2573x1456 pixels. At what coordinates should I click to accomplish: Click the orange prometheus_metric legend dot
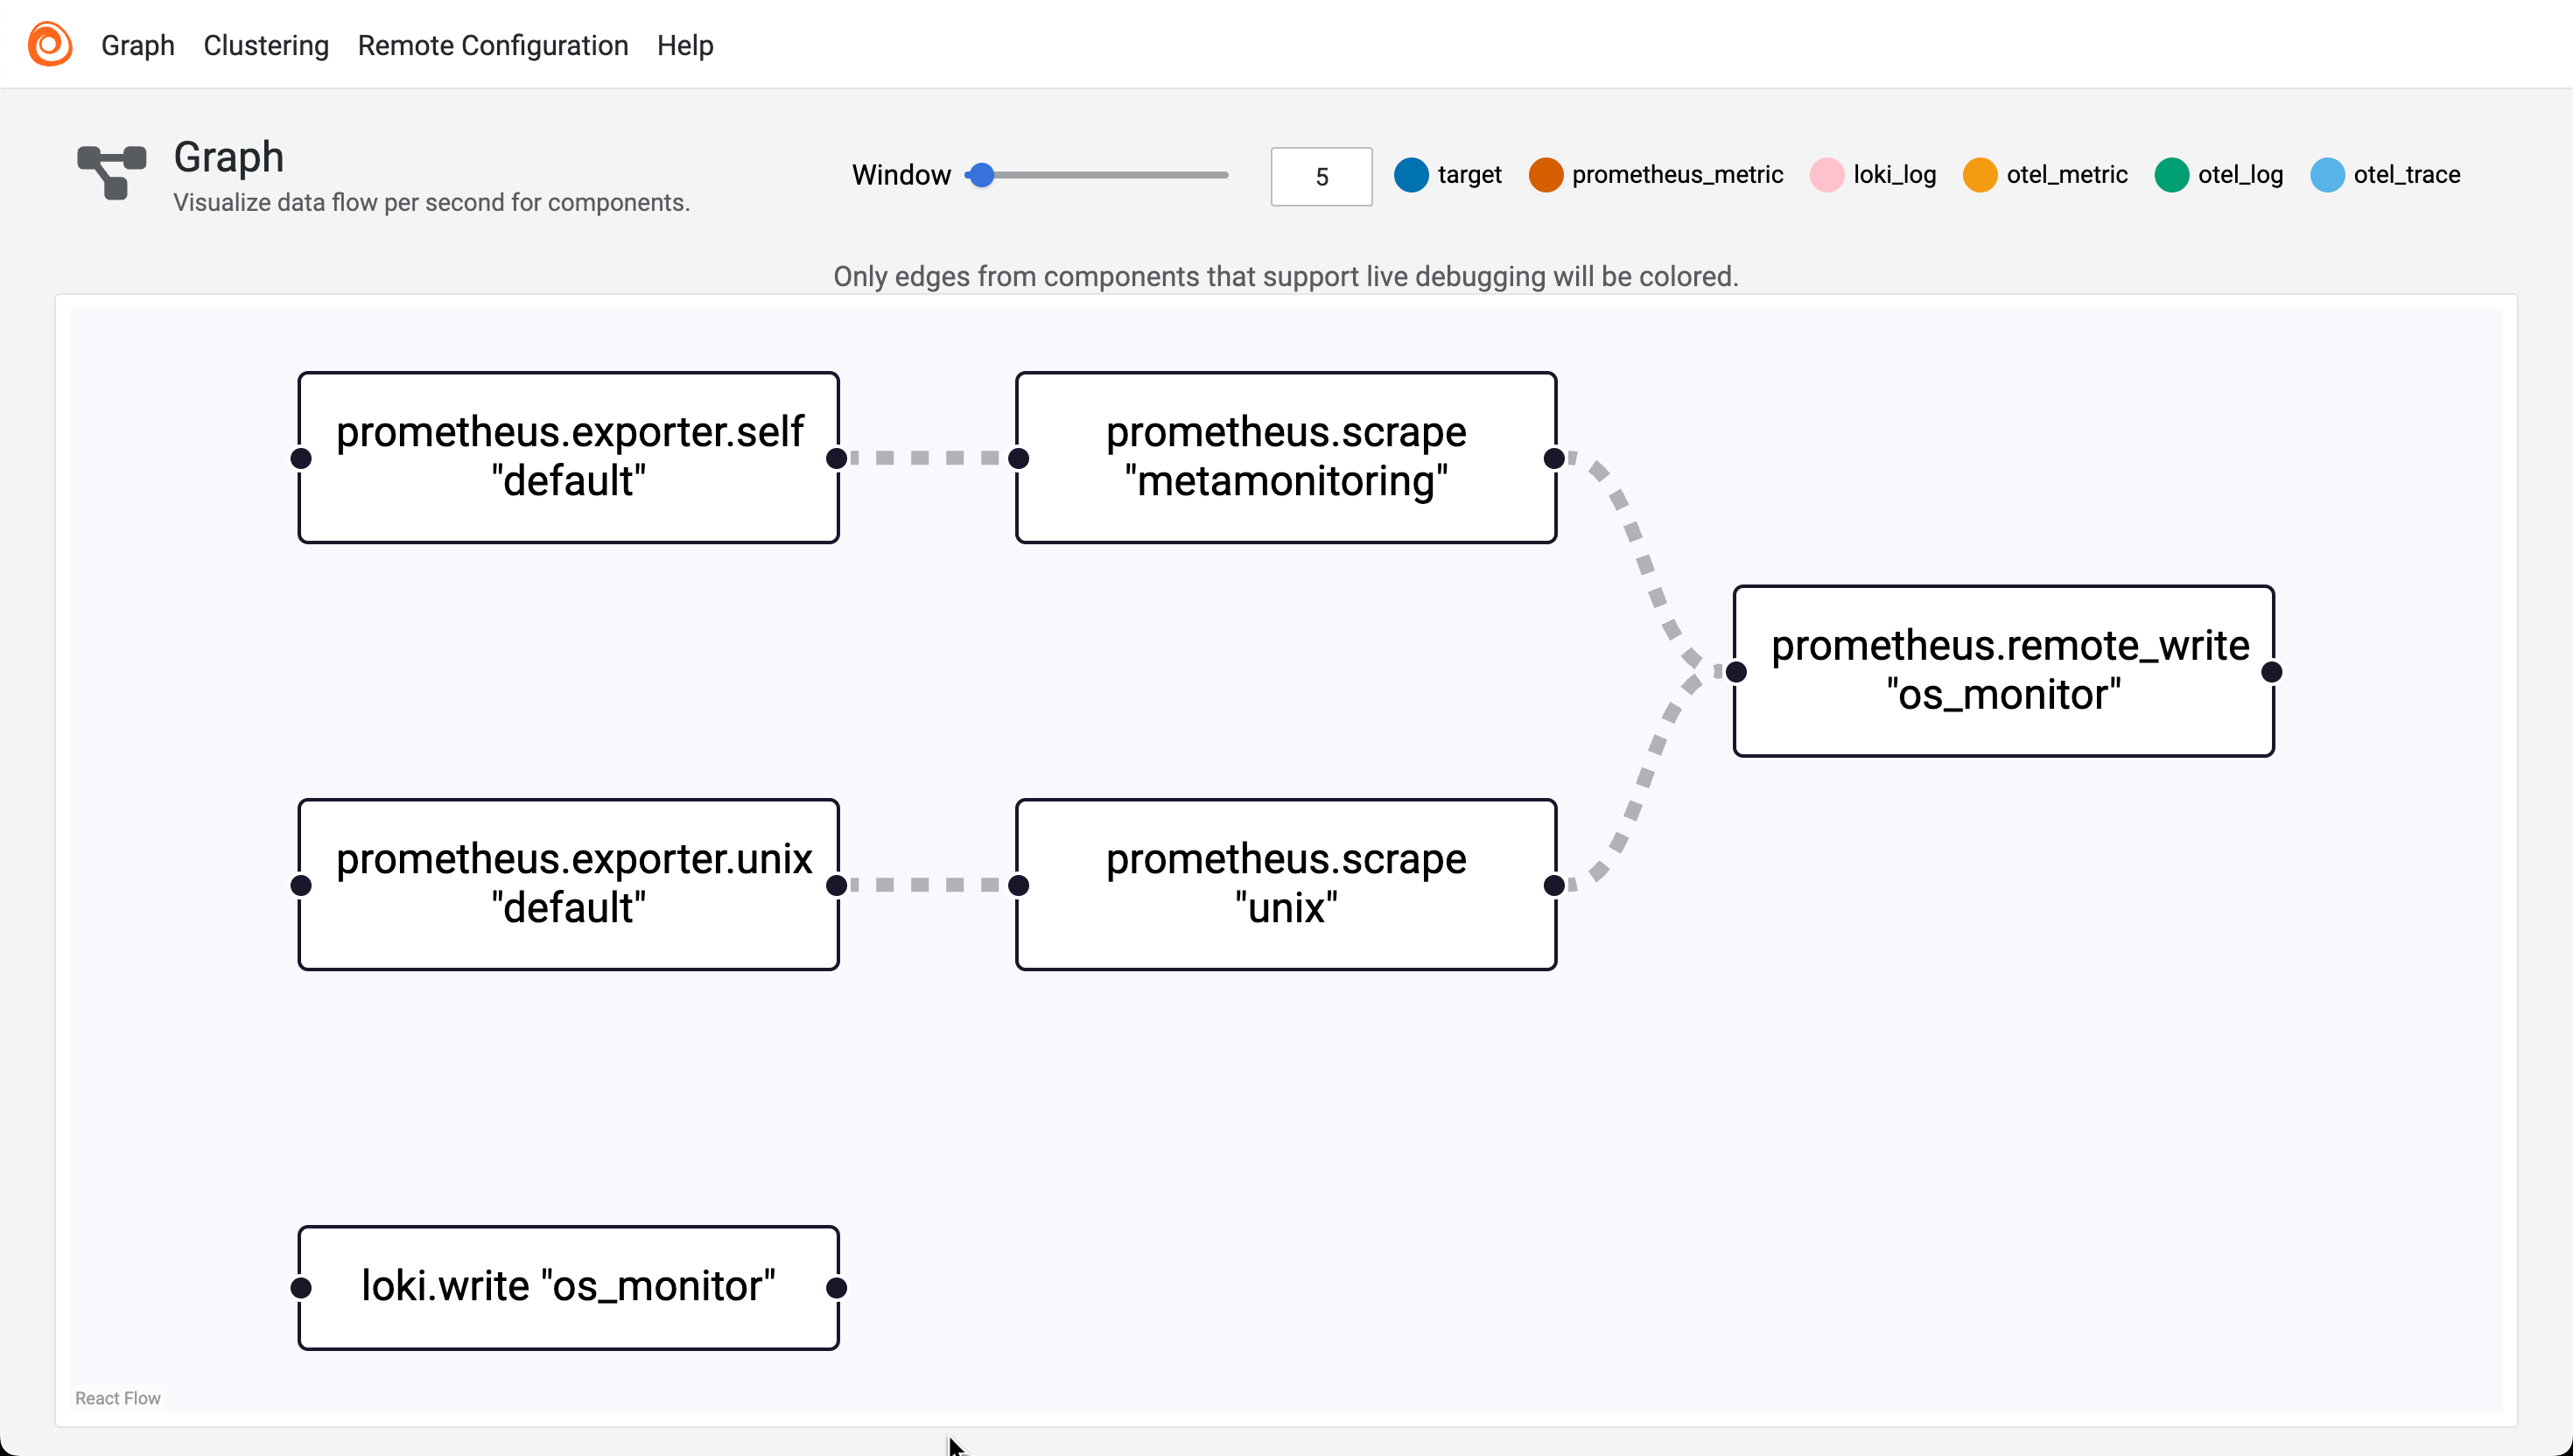pyautogui.click(x=1545, y=175)
